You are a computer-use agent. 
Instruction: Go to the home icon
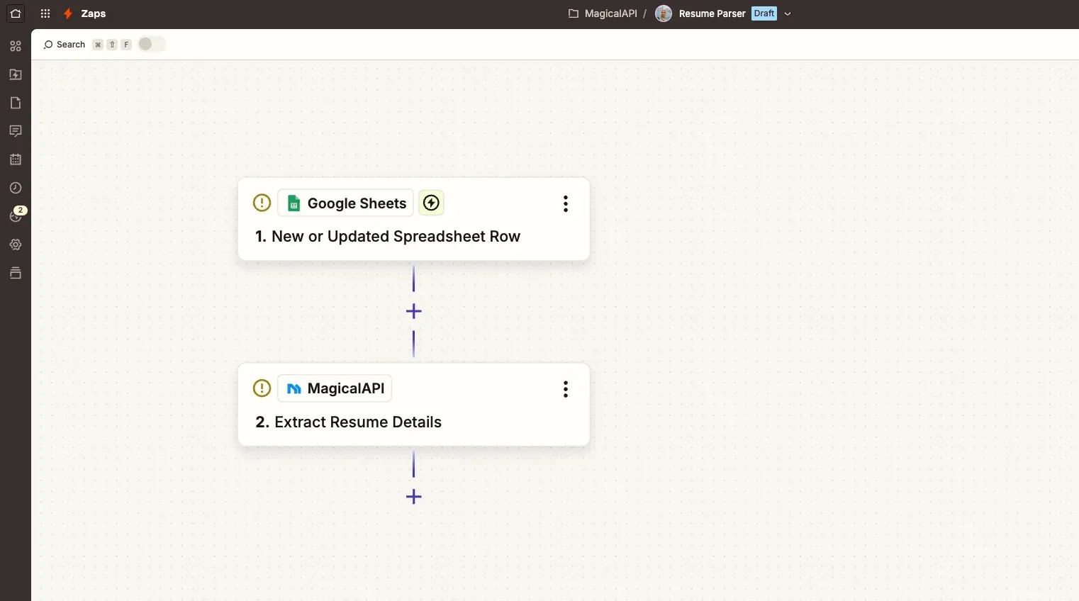(16, 13)
